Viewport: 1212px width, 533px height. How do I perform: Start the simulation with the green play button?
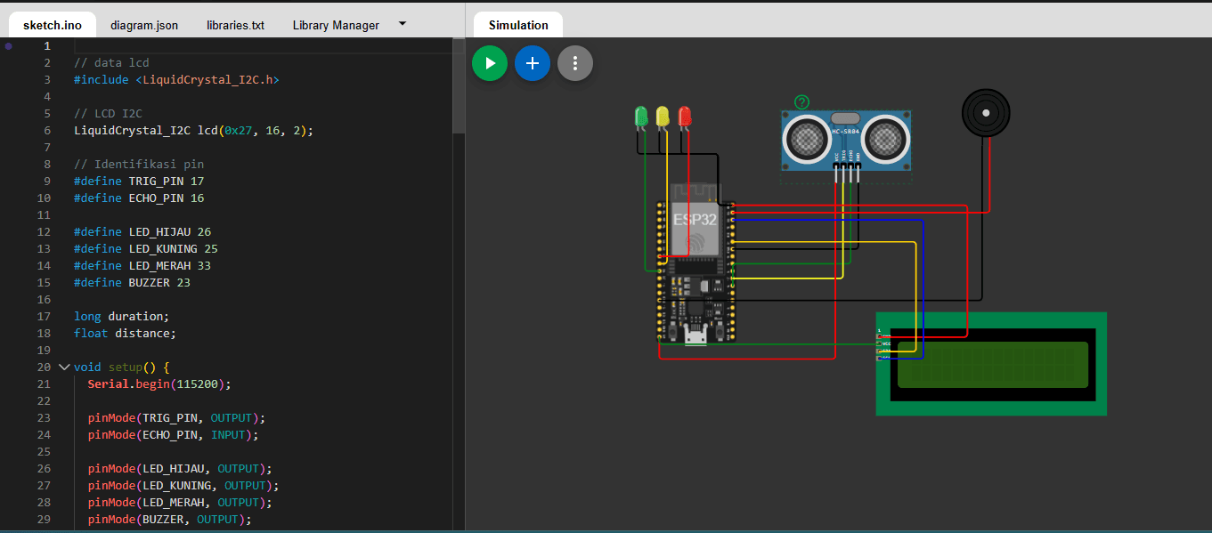coord(489,63)
